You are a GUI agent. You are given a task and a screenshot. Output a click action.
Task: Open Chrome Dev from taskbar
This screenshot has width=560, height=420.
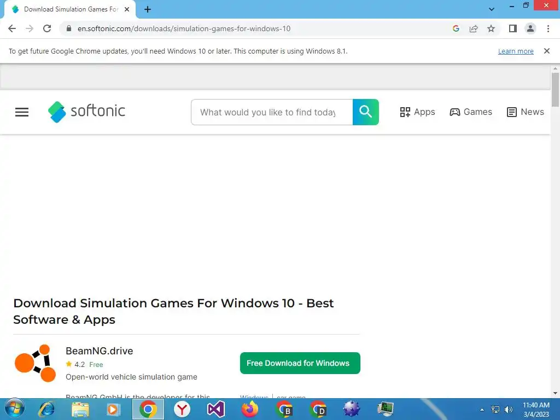(318, 409)
